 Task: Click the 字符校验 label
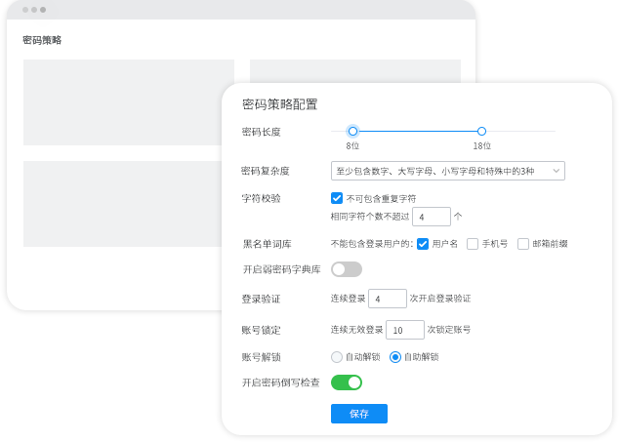pos(261,198)
